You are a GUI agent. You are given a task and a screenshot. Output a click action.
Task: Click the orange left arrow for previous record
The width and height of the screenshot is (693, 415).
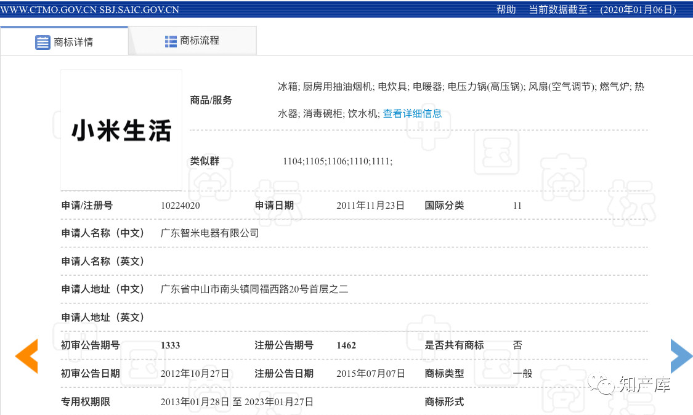coord(26,356)
